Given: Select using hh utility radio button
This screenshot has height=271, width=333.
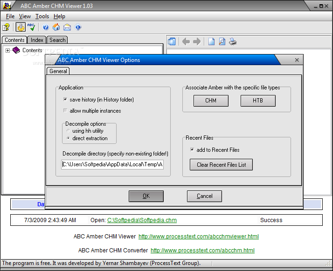Looking at the screenshot, I should 68,131.
